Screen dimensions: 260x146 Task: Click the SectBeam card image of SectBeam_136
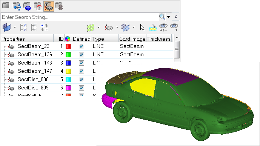[132, 55]
